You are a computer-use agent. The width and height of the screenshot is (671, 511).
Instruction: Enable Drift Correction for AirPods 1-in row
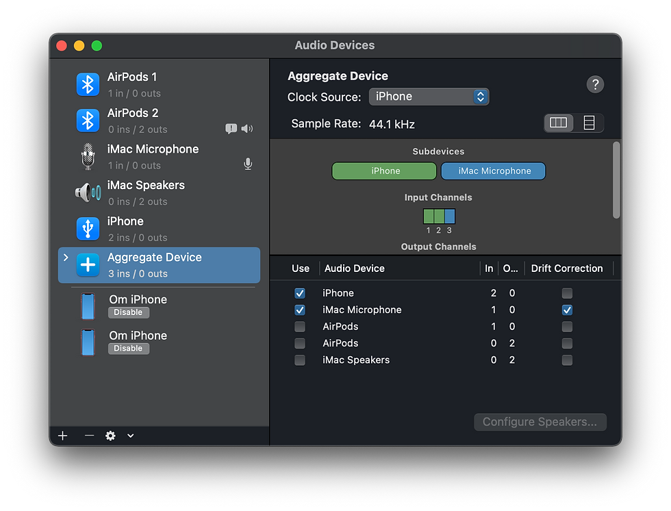(x=567, y=327)
